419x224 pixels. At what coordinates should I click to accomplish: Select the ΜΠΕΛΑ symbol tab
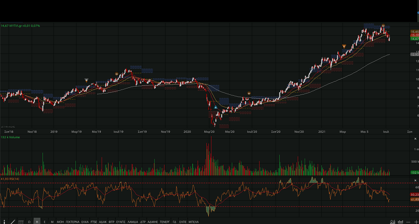click(x=193, y=222)
